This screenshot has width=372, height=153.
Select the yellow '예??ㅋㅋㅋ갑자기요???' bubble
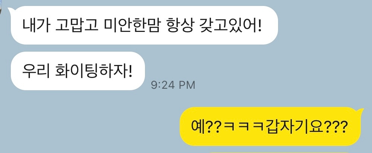[270, 126]
